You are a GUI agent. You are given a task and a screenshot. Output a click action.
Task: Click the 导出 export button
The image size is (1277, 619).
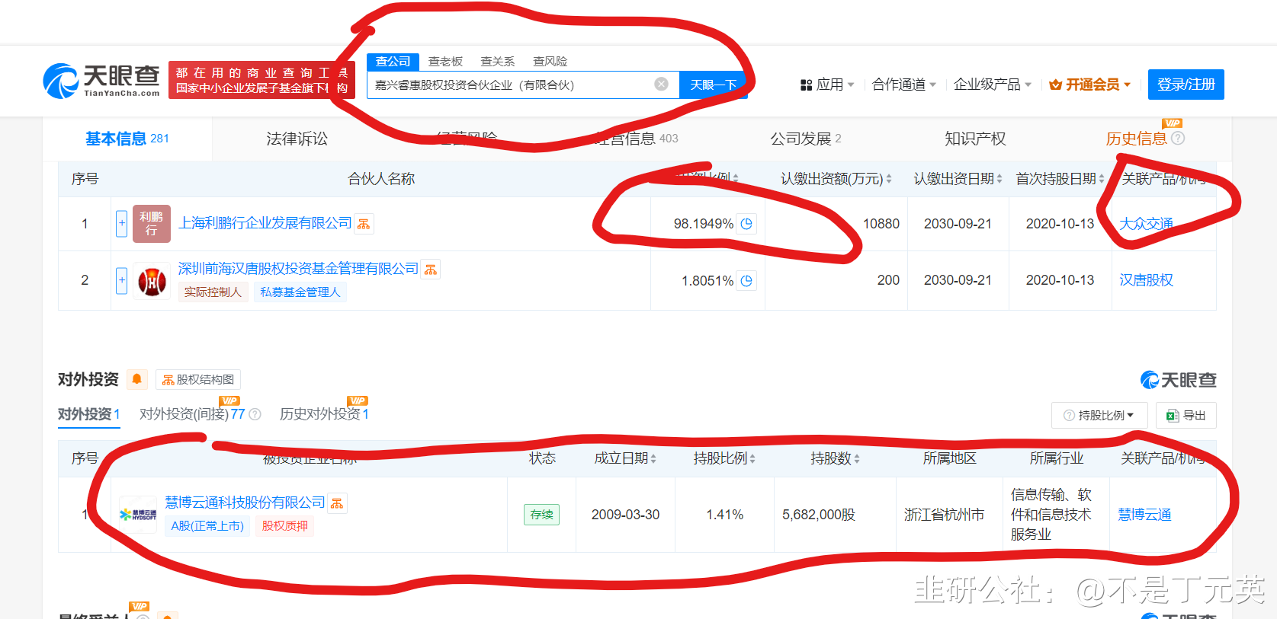coord(1186,416)
